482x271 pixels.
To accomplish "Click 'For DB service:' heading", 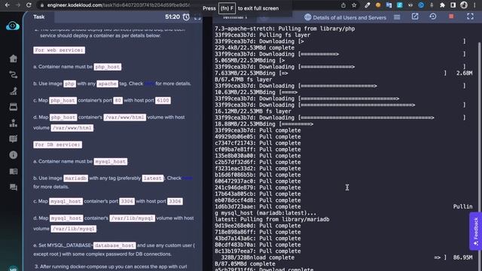I will [x=57, y=145].
